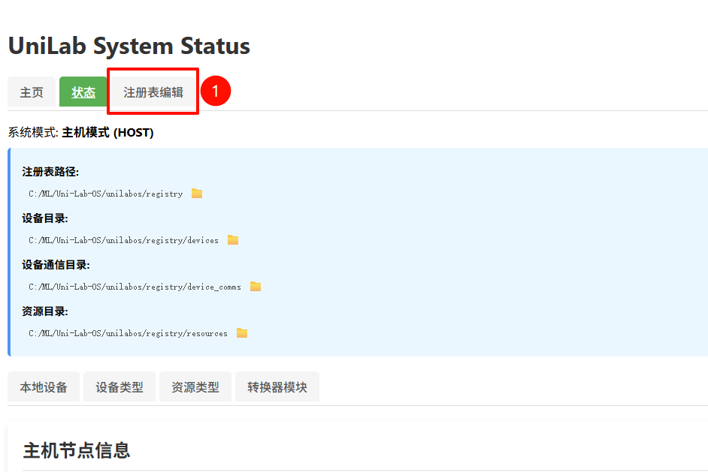
Task: Click folder icon after device_comms path
Action: coord(256,287)
